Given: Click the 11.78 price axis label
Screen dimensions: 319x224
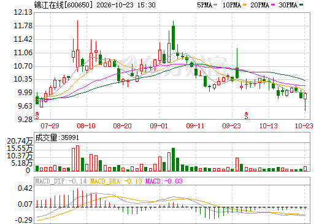Looking at the screenshot, I should pos(23,26).
